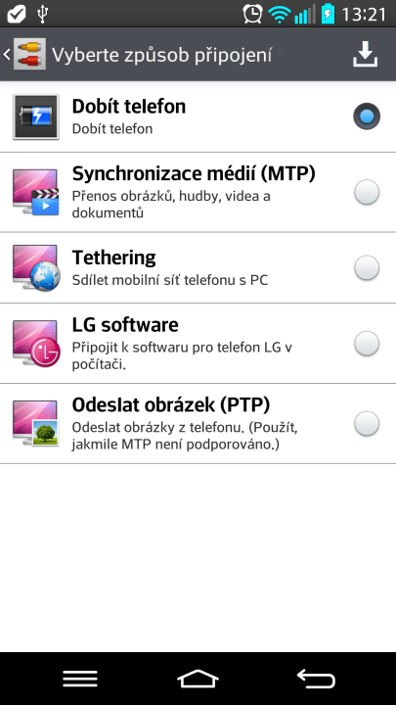Choose the Tethering list entry text
396x705 pixels.
[x=114, y=258]
